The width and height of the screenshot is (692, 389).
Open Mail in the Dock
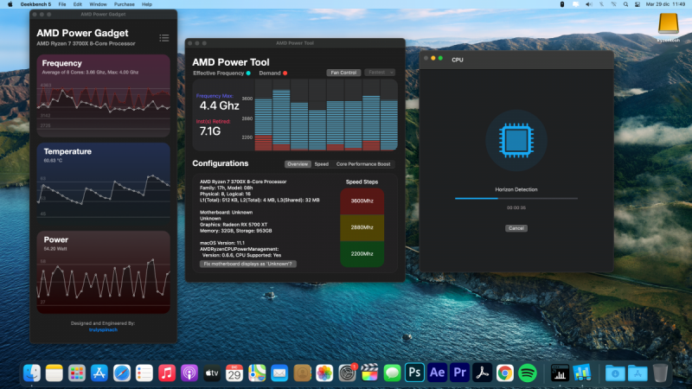tap(279, 373)
